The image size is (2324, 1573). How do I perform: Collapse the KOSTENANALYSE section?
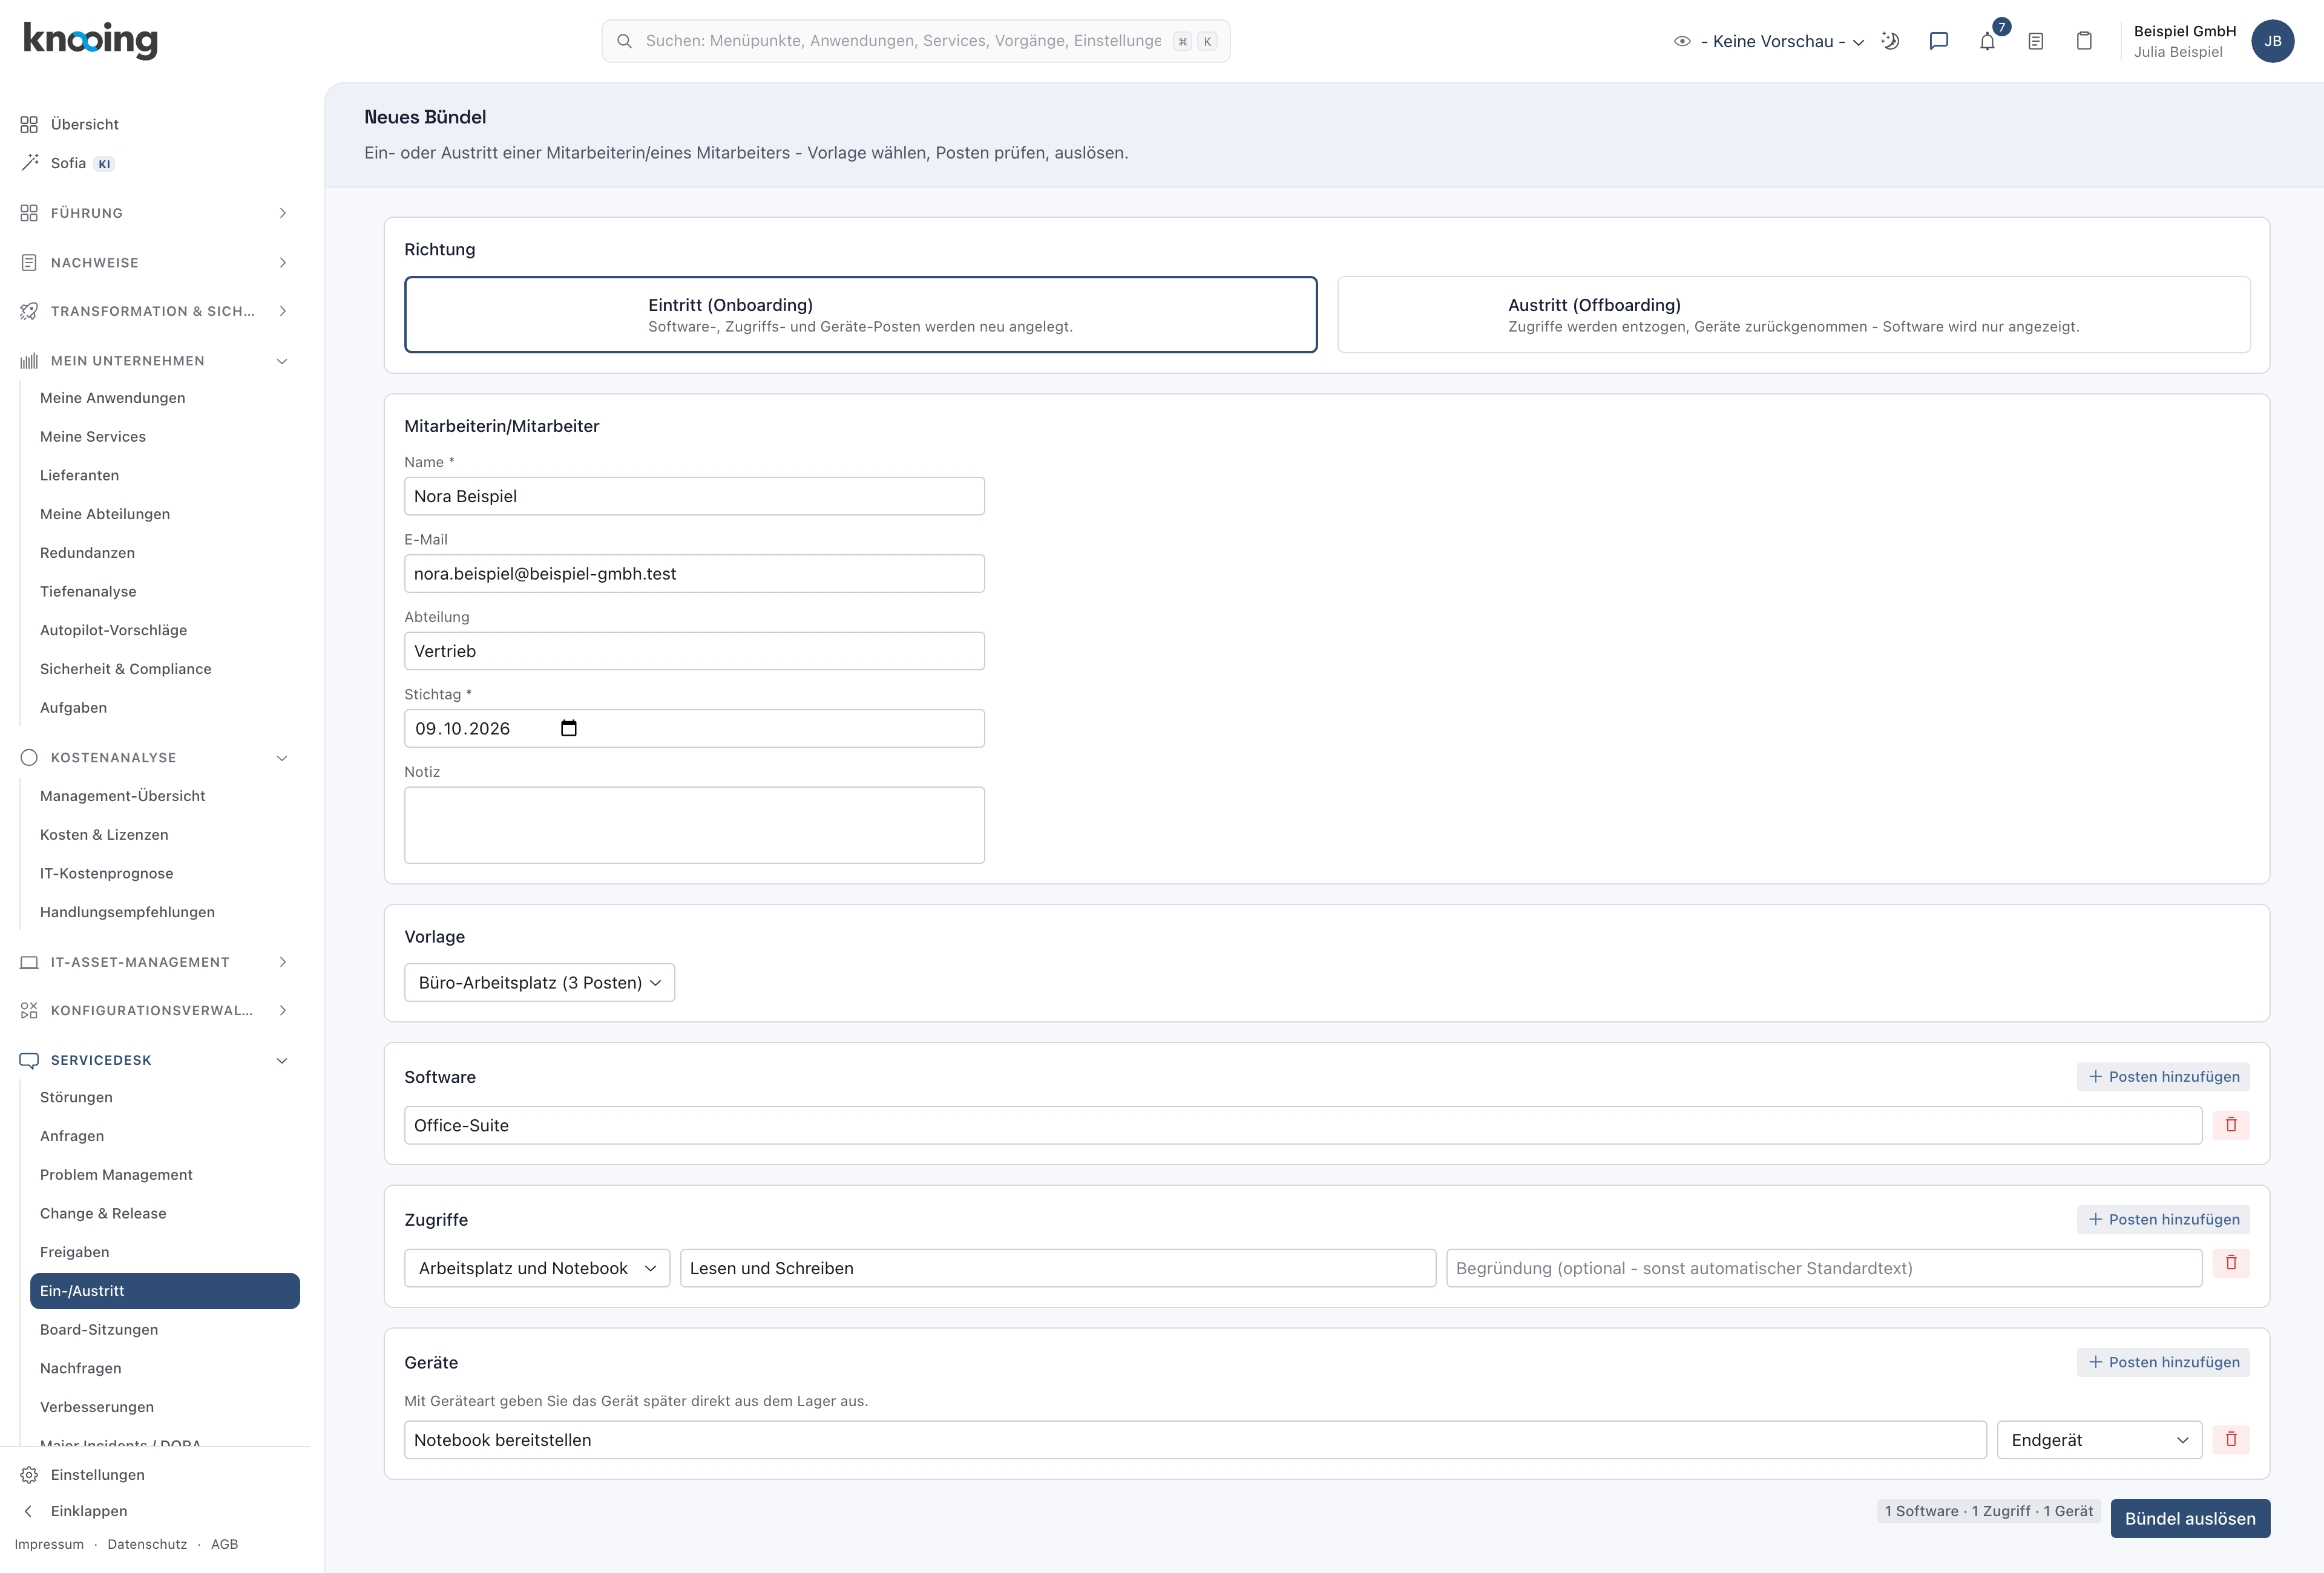155,757
